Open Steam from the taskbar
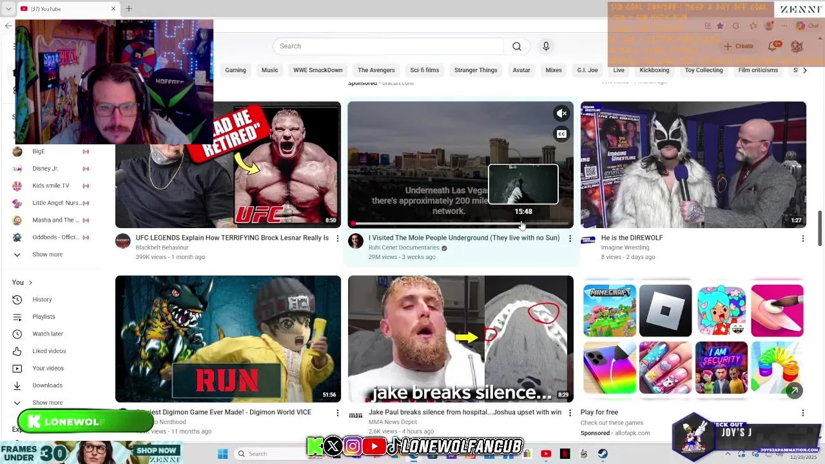The width and height of the screenshot is (825, 464). click(603, 454)
